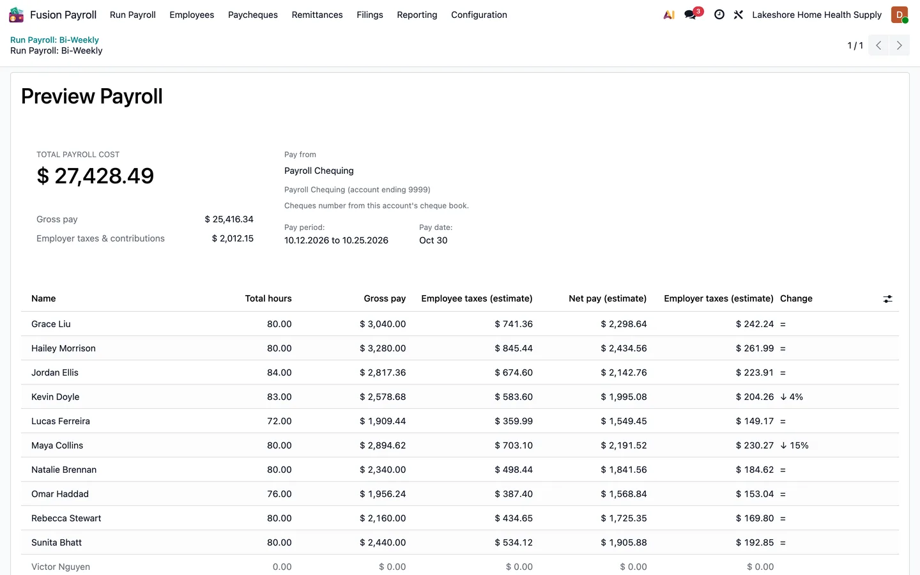
Task: Open the activities clock icon
Action: point(719,15)
